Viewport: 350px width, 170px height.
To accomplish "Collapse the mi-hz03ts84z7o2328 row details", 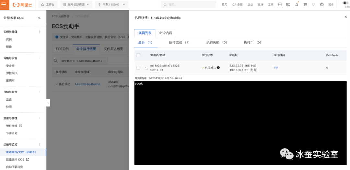I will (x=146, y=68).
